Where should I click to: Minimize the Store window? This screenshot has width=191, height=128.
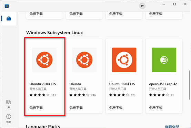coord(164,4)
